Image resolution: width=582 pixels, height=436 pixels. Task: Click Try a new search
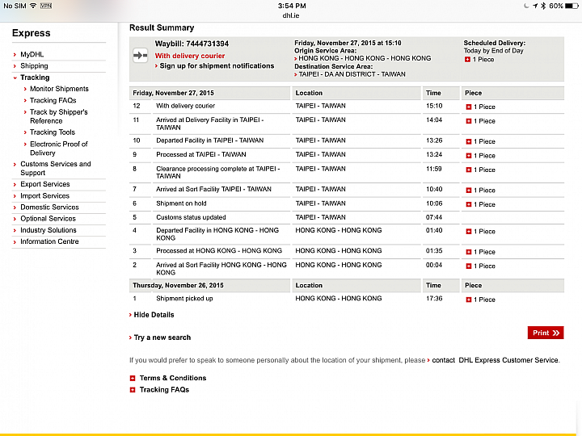[x=162, y=337]
